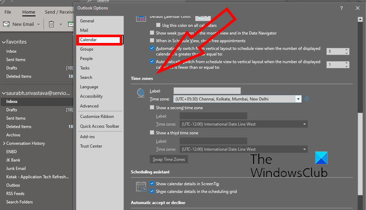
Task: Click the New Email envelope icon
Action: tap(6, 24)
